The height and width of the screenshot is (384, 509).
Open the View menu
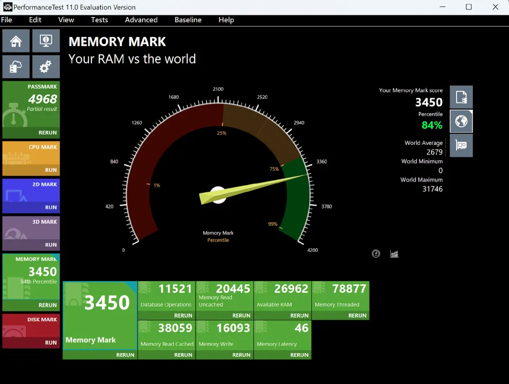point(66,20)
